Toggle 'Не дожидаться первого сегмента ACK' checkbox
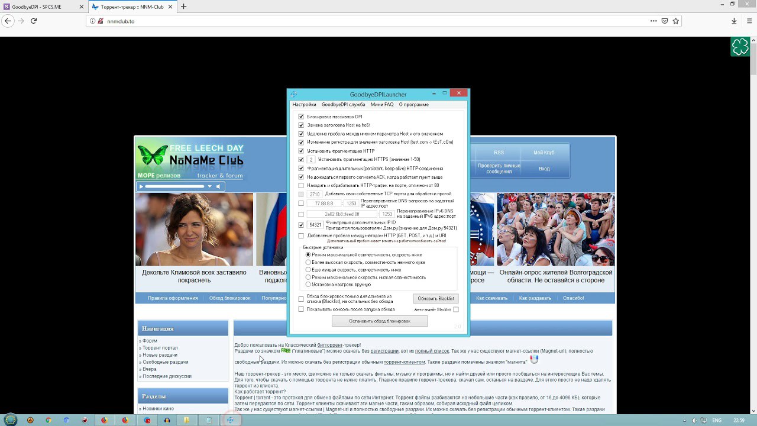 pos(301,177)
